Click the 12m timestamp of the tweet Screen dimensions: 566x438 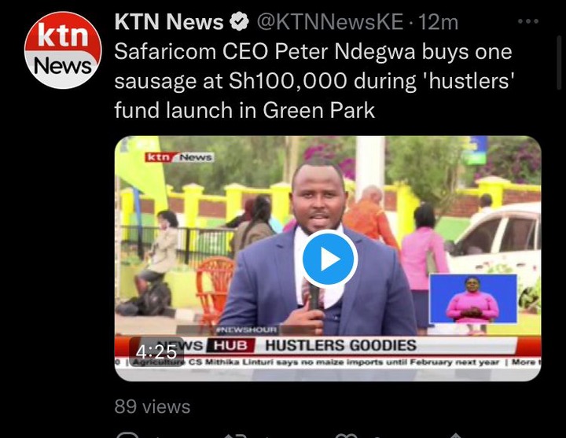point(438,22)
